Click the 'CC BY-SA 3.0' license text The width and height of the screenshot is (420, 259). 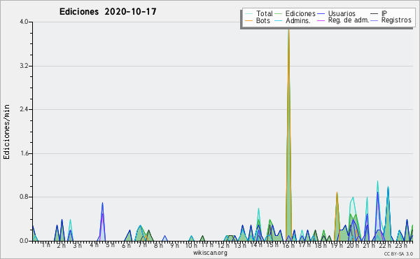[x=398, y=254]
